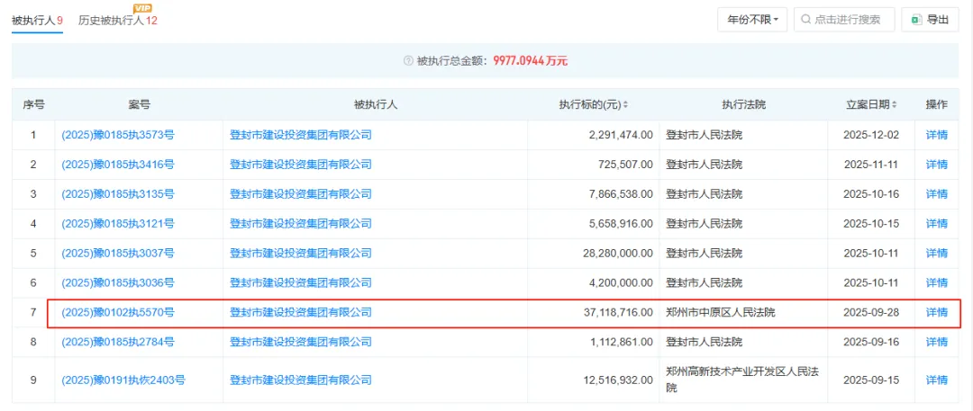View 详情 for the 2025-09-28 case
973x411 pixels.
coord(936,312)
